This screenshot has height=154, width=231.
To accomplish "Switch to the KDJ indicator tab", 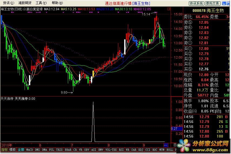I will click(141, 150).
